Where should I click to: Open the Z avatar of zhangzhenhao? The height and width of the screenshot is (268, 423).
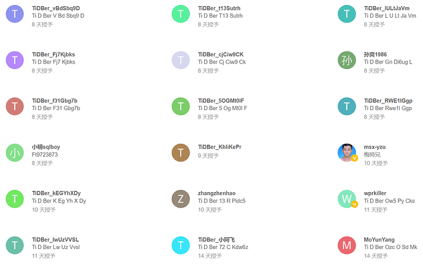click(181, 199)
